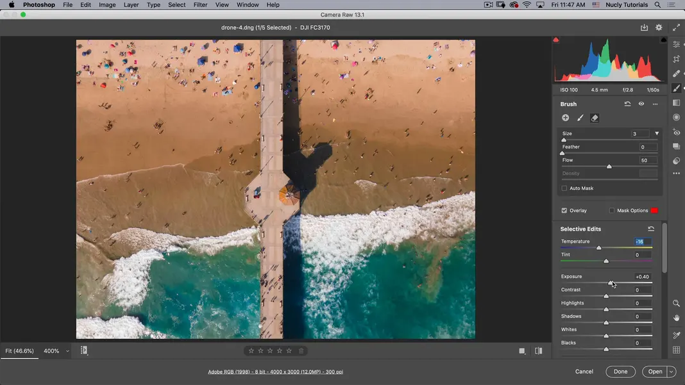Open the Wi-Fi status menu
685x385 pixels.
(527, 4)
